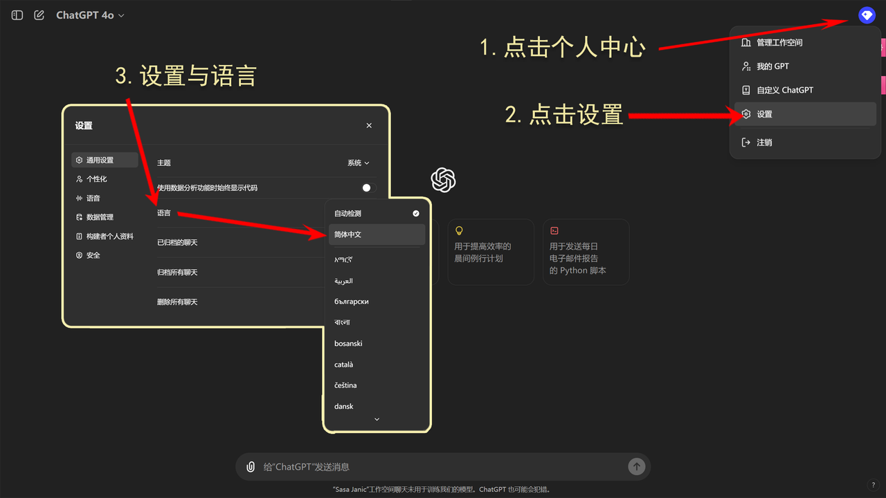Click the person icon beside 我的 GPT

746,66
